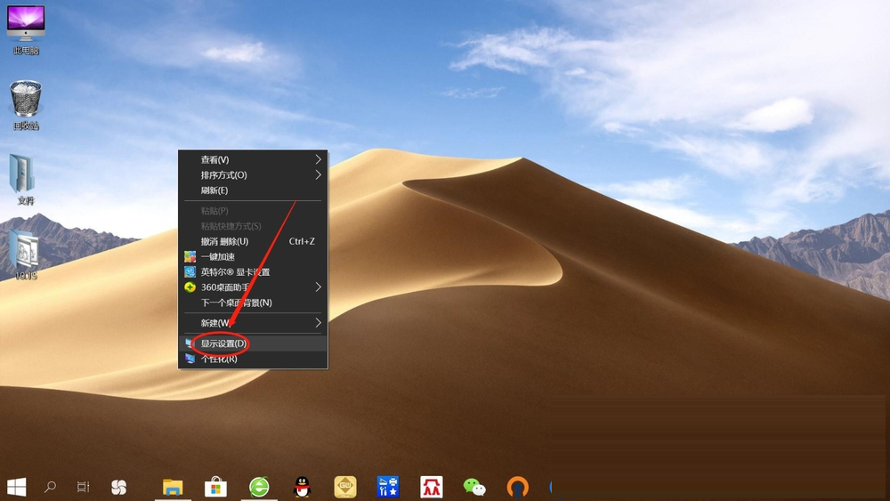The image size is (890, 501).
Task: Open the red-white taskbar app
Action: pyautogui.click(x=432, y=487)
